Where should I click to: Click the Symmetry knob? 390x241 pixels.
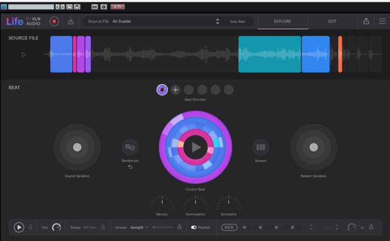229,202
